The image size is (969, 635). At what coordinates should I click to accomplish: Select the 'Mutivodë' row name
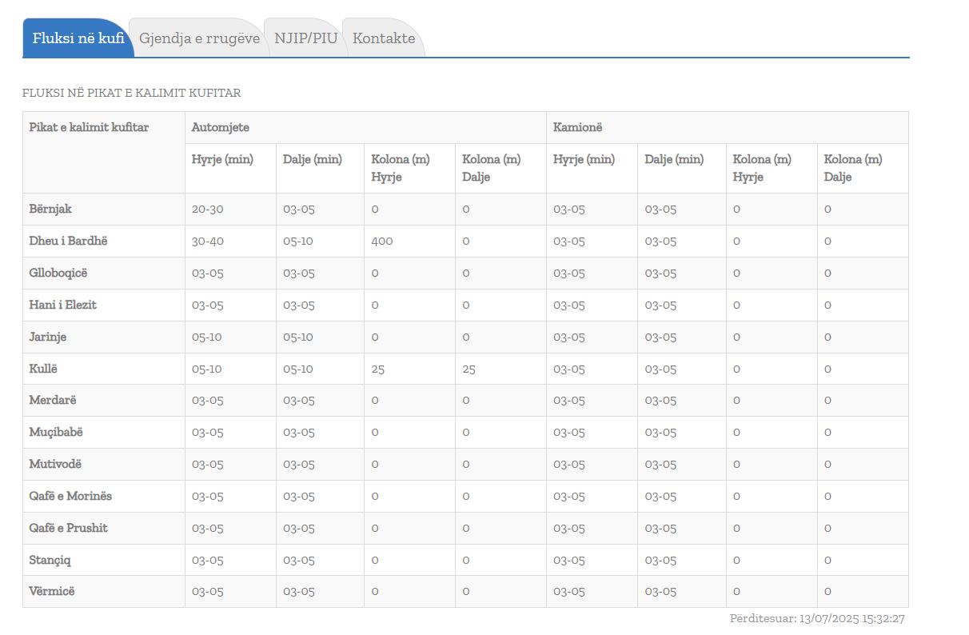pyautogui.click(x=55, y=464)
